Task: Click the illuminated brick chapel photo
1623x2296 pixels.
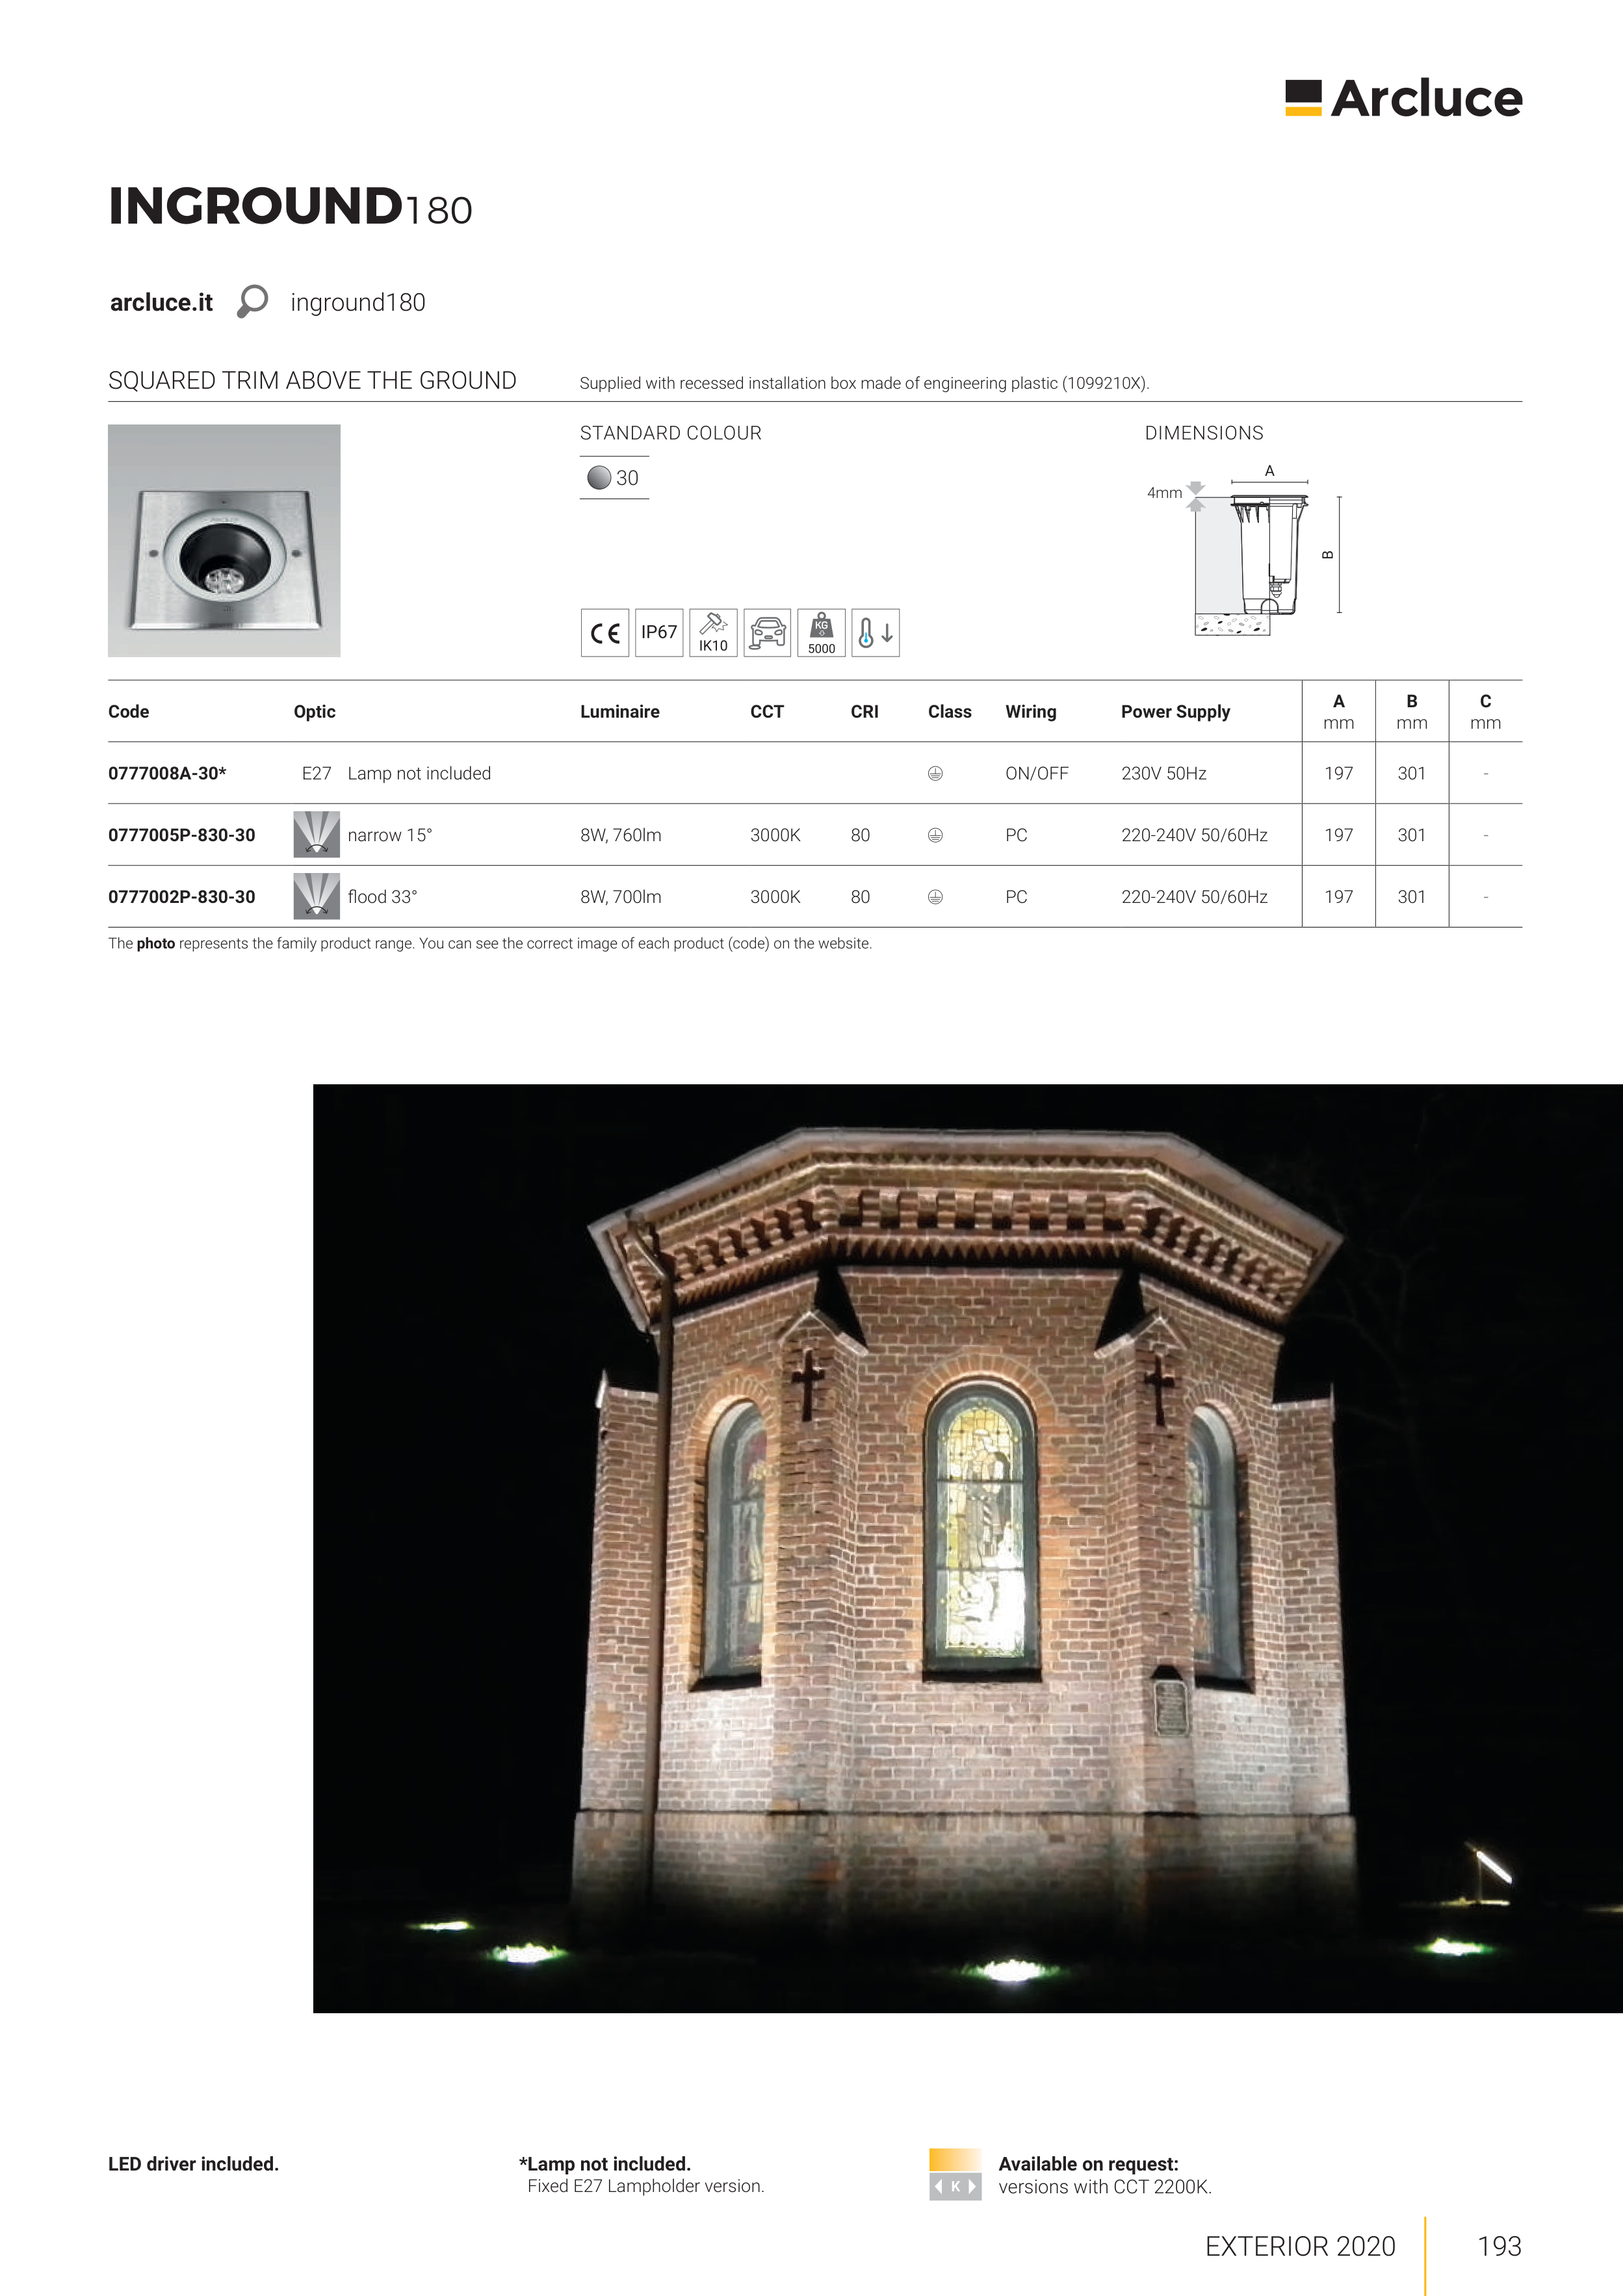Action: [967, 1548]
